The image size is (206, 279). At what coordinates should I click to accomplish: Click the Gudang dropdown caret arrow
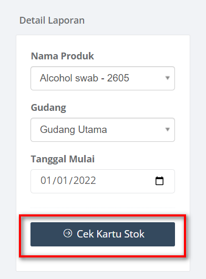(168, 130)
